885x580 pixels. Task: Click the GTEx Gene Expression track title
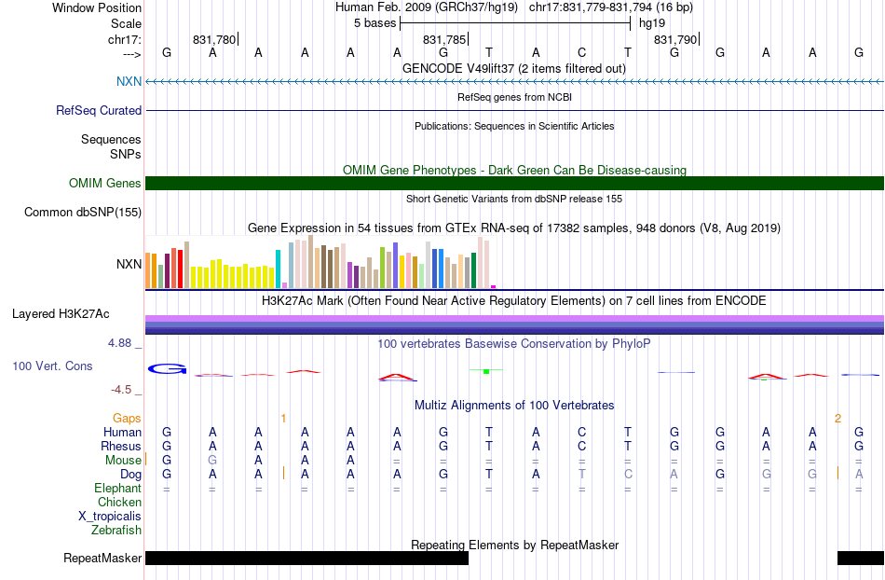pos(514,228)
